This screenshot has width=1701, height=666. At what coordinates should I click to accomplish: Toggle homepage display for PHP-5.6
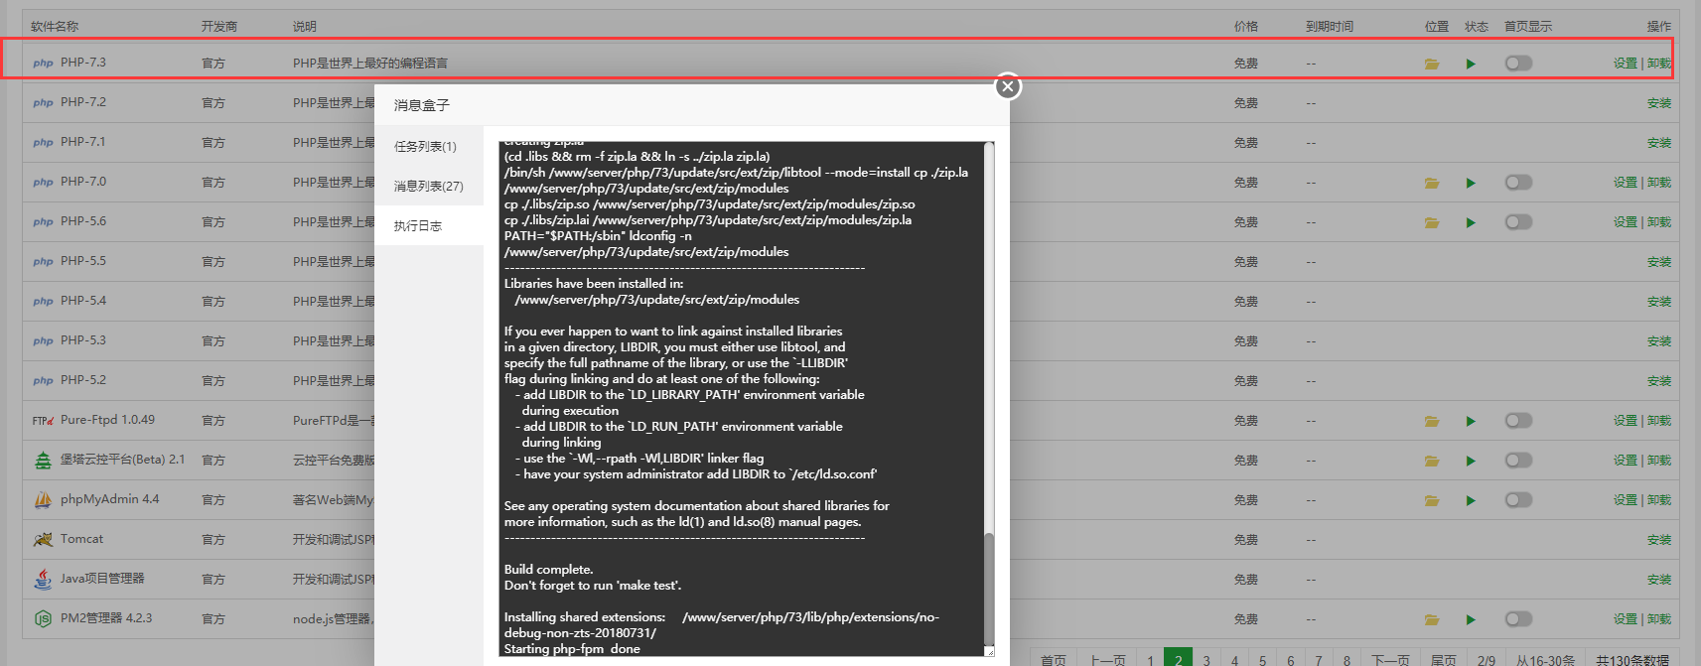[1518, 221]
